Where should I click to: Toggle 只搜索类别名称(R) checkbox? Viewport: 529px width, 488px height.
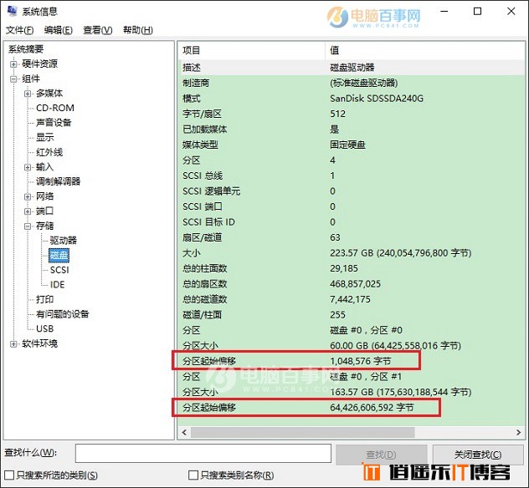[193, 475]
